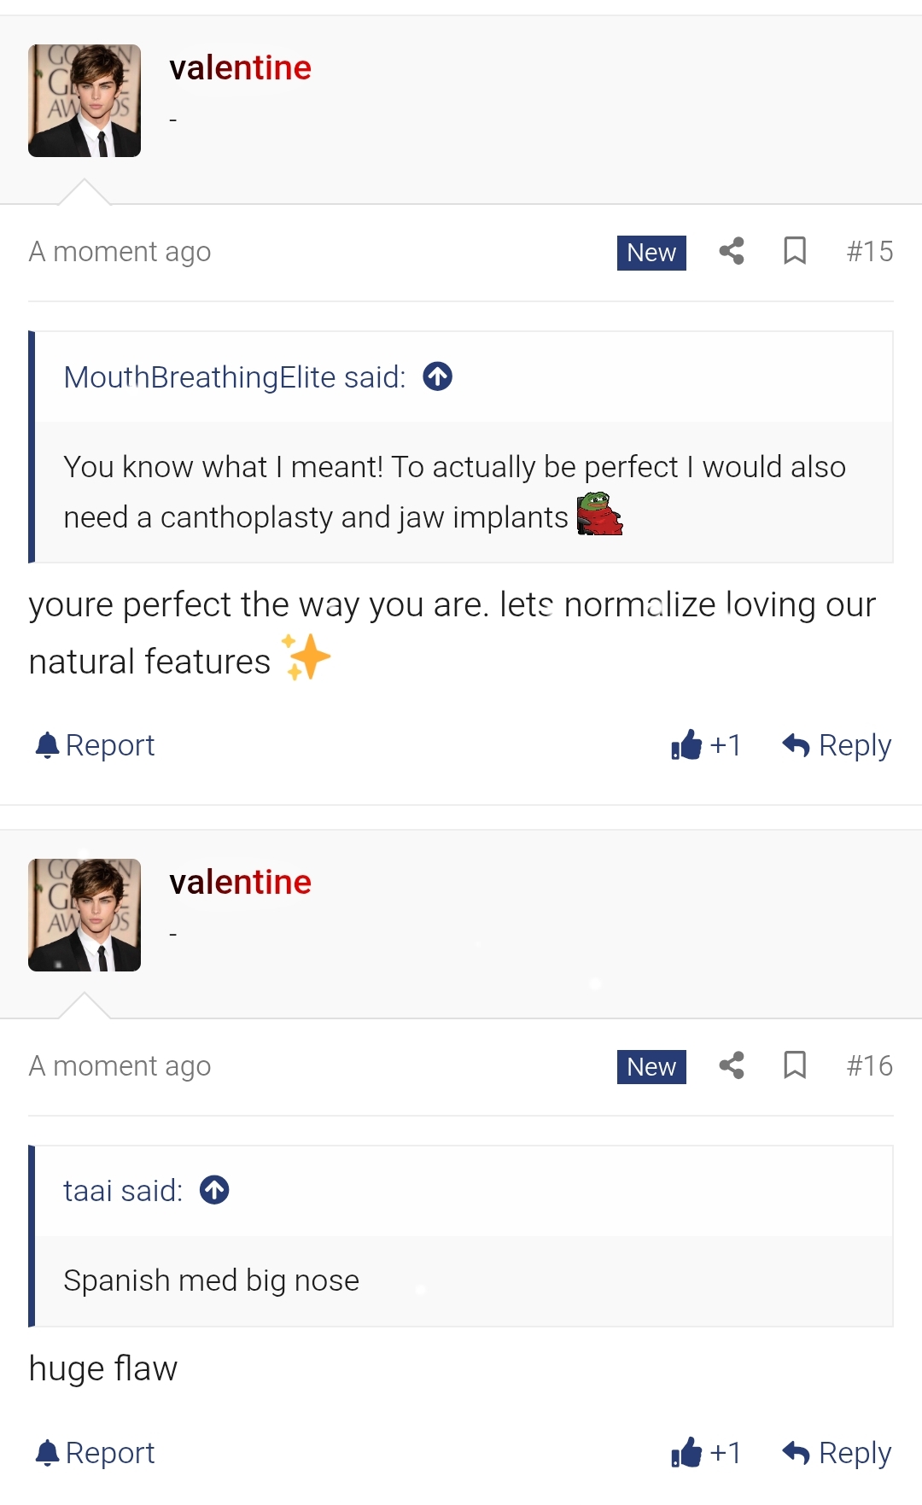Jump to taai's quoted post via arrow icon

point(215,1189)
